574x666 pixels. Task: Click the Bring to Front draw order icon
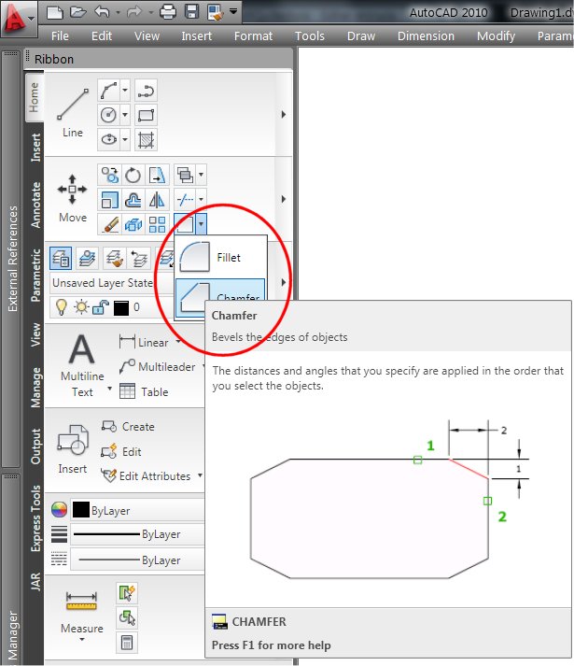[x=185, y=175]
